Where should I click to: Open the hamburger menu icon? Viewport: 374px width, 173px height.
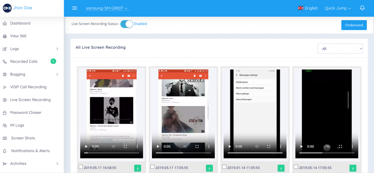coord(75,8)
